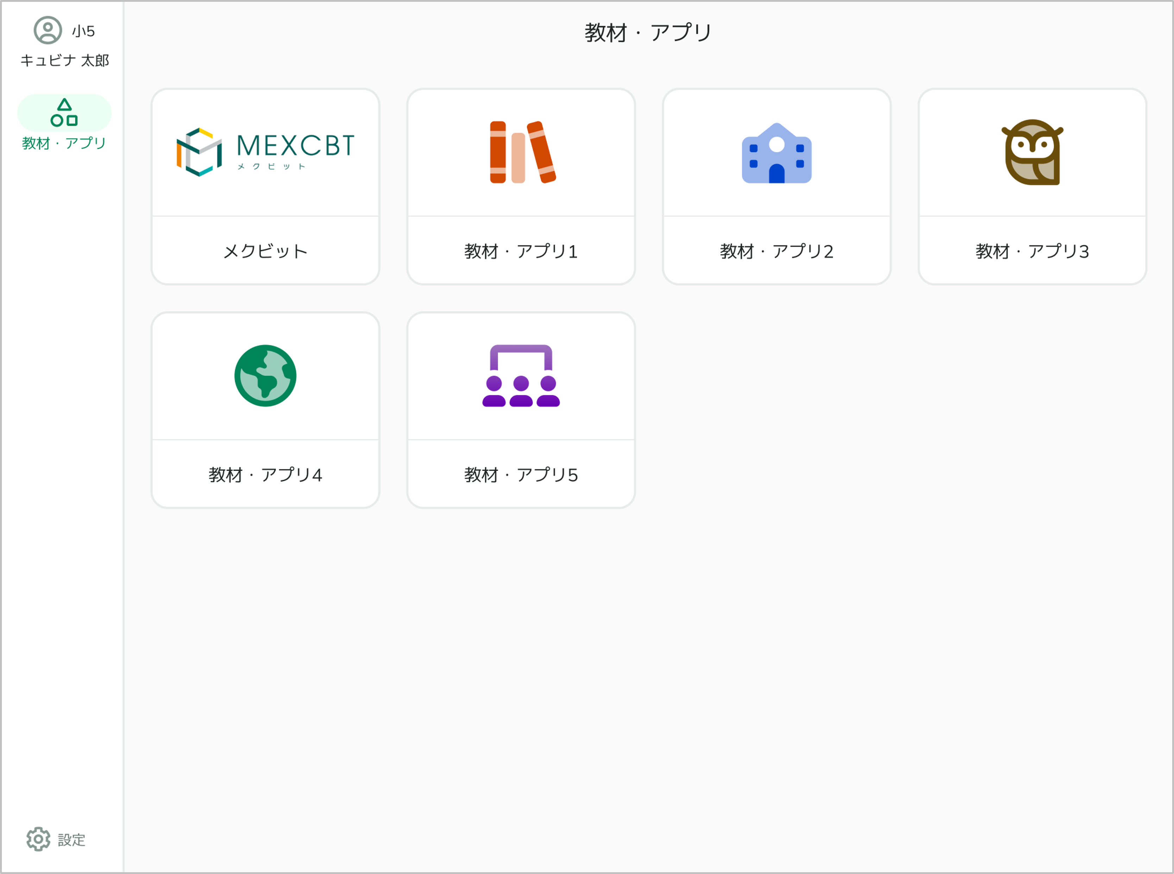The image size is (1174, 874).
Task: Click the page heading 教材・アプリ
Action: coord(648,33)
